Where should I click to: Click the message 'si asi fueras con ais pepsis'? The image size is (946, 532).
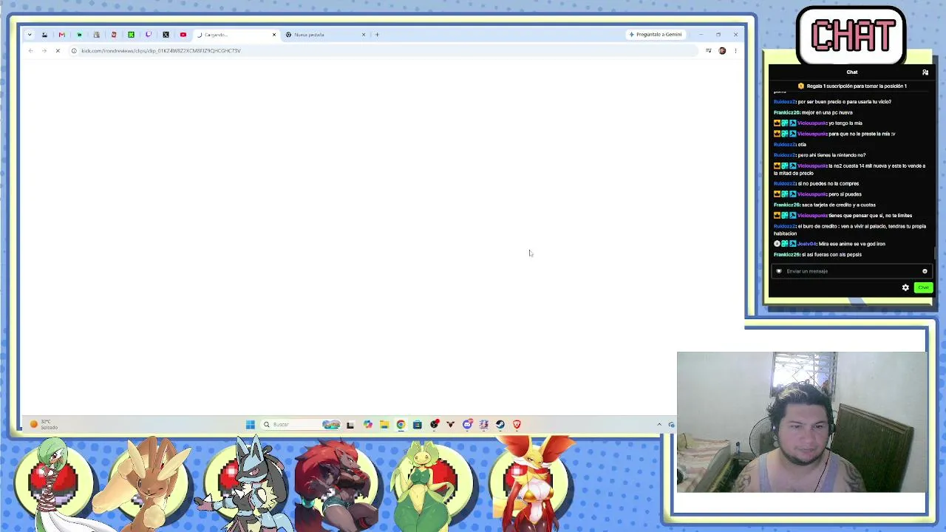[x=832, y=255]
